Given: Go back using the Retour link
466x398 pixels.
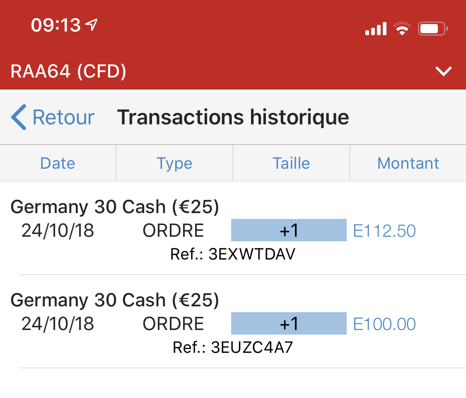Looking at the screenshot, I should pos(63,117).
